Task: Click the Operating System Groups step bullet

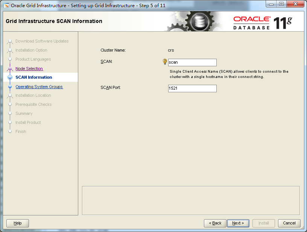Action: [10, 87]
